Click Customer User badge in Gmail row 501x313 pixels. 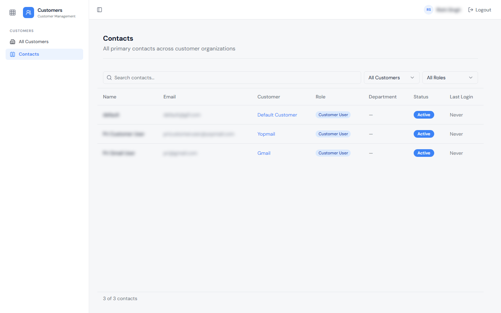pos(333,153)
